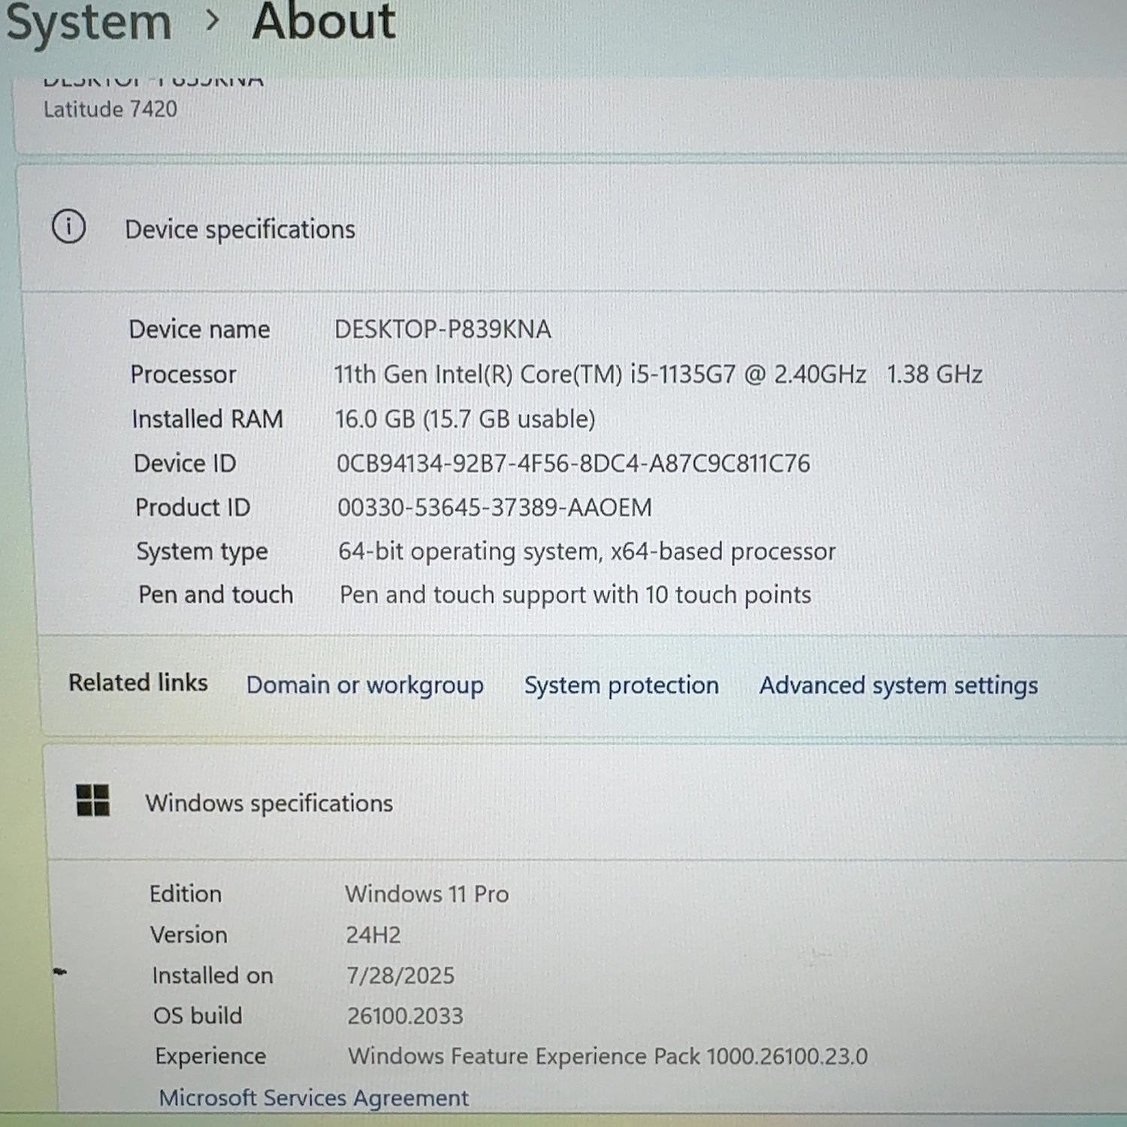1127x1127 pixels.
Task: Select the Pen and touch support value
Action: click(576, 595)
